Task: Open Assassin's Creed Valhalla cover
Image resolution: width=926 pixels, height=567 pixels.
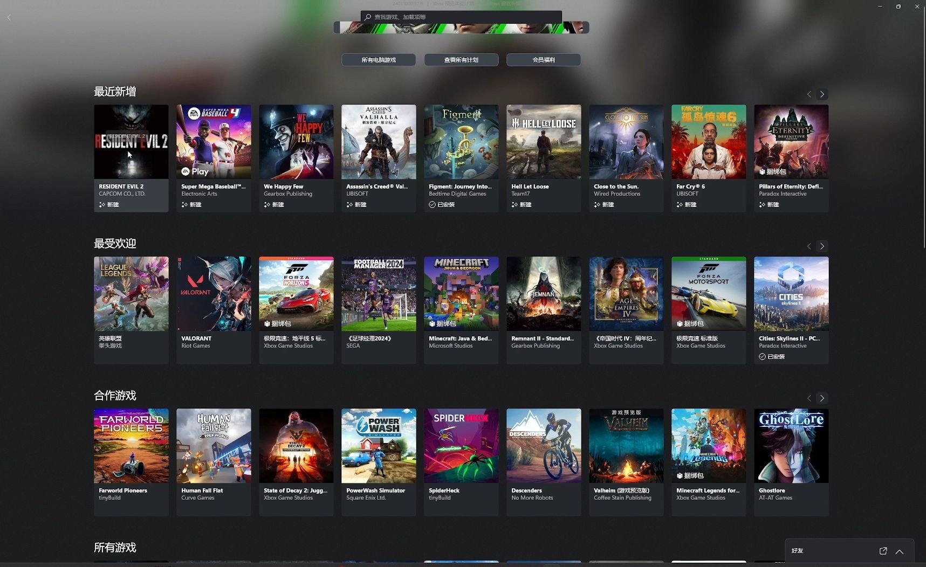Action: [x=379, y=142]
